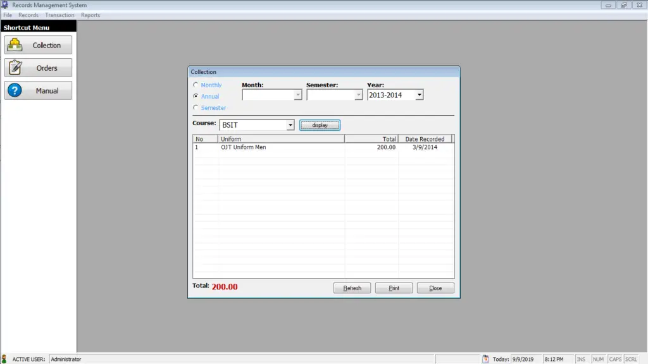Click the CAPS indicator in the status bar
This screenshot has width=648, height=364.
[x=614, y=358]
